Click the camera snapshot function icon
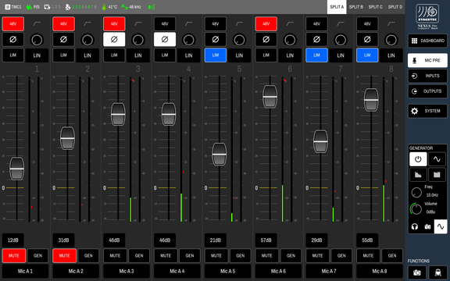This screenshot has width=450, height=281. coord(417,272)
